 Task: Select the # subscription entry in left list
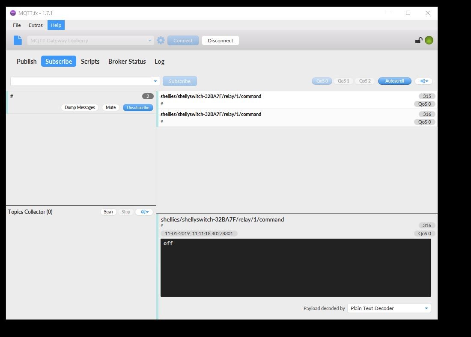[81, 102]
